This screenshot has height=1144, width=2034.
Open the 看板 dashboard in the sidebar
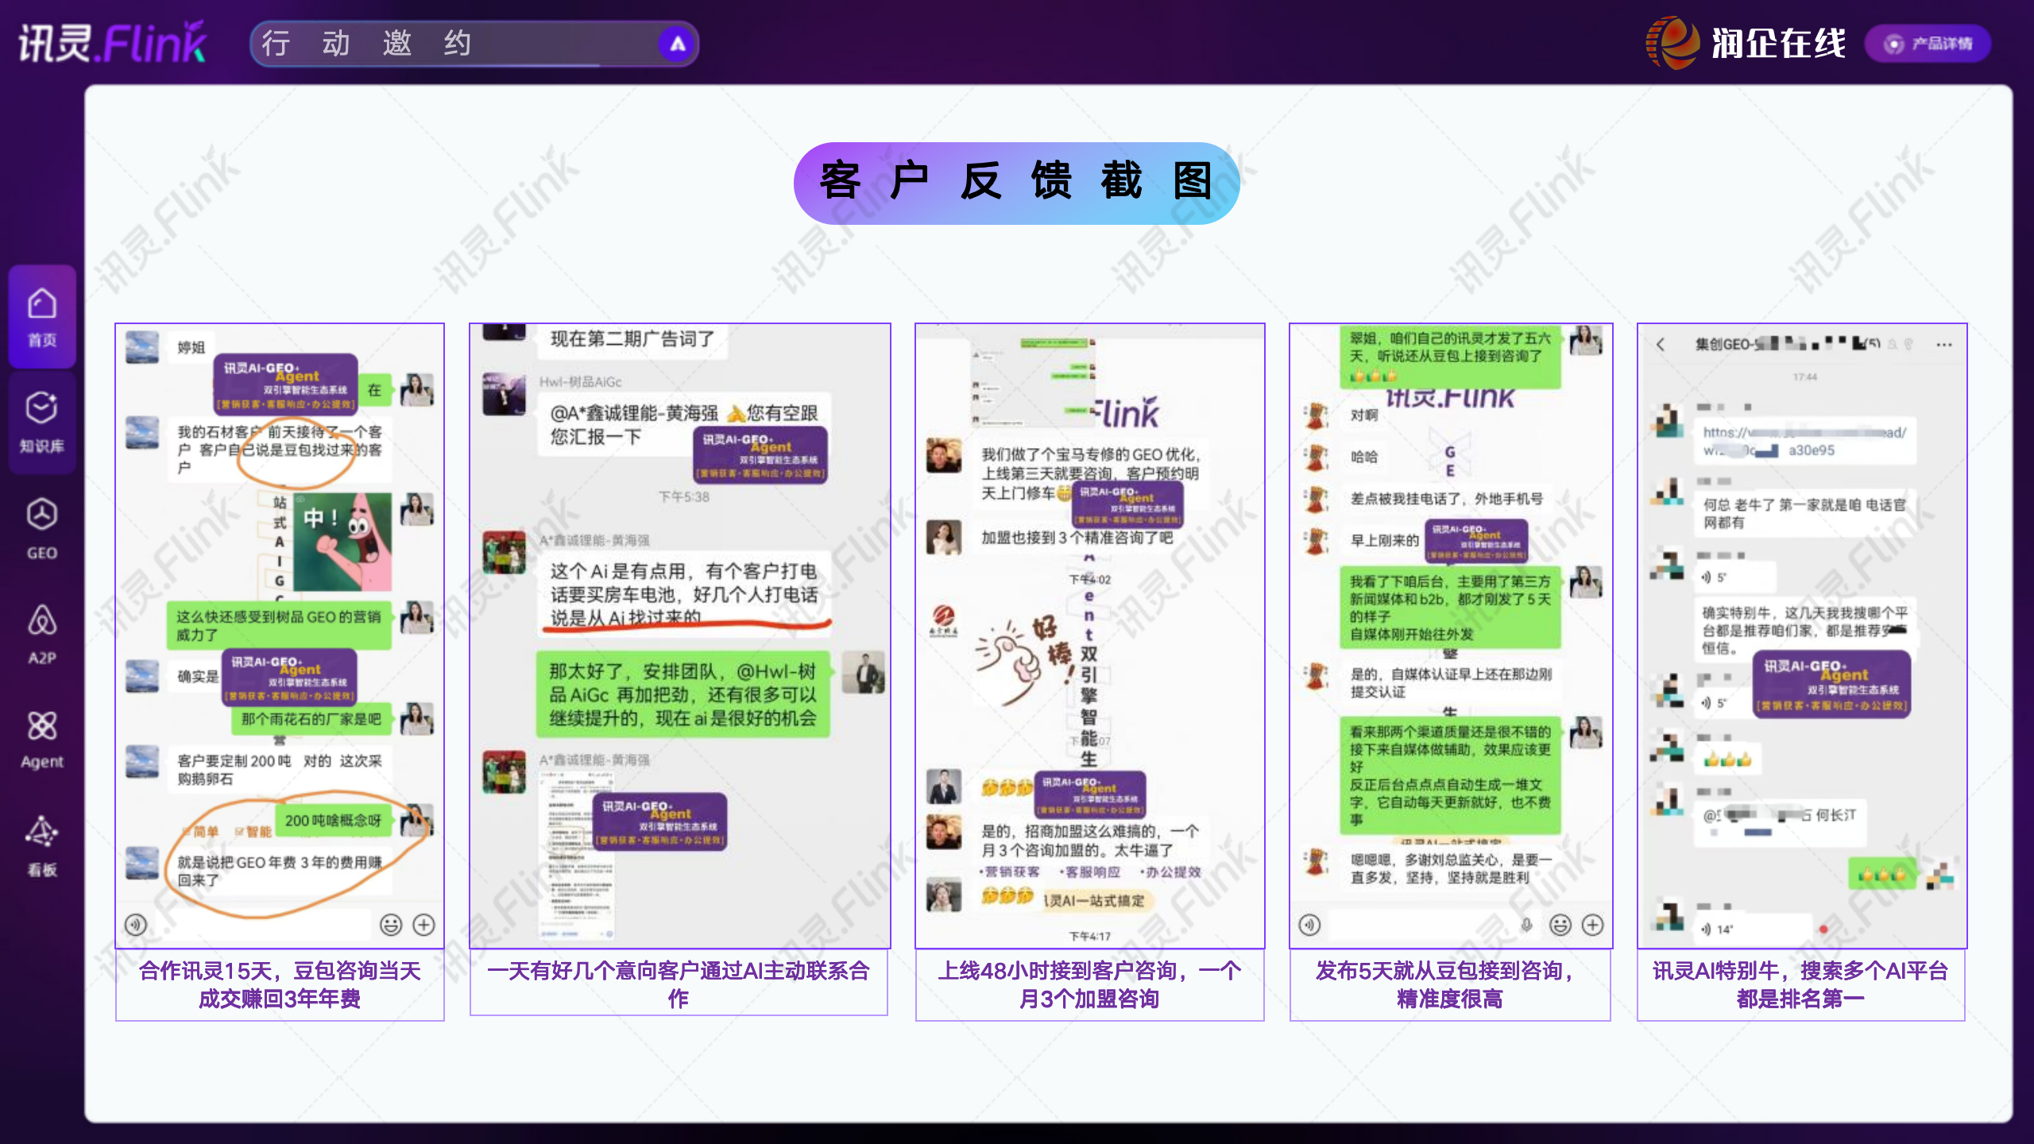(42, 845)
